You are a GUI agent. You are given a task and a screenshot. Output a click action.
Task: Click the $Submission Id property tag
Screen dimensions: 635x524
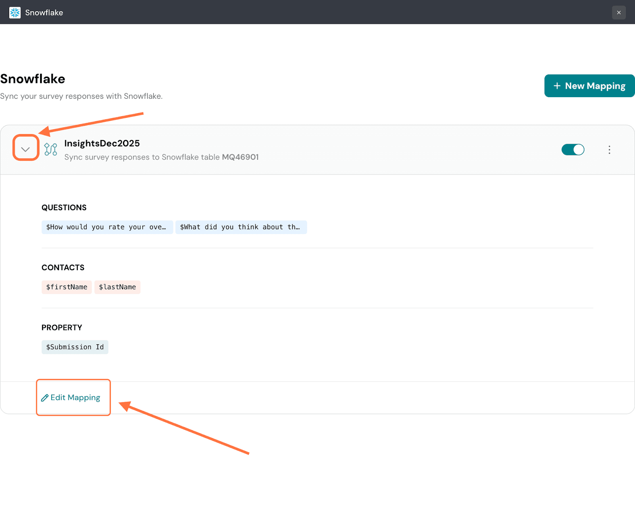pos(75,347)
